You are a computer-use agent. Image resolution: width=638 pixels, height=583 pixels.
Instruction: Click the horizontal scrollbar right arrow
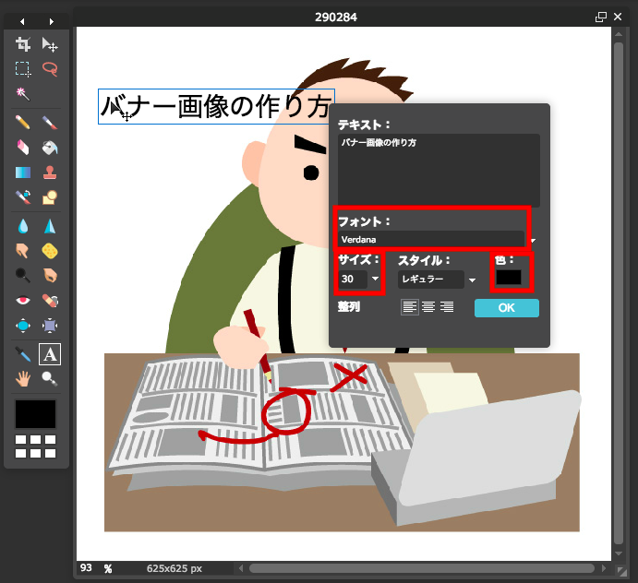[604, 568]
